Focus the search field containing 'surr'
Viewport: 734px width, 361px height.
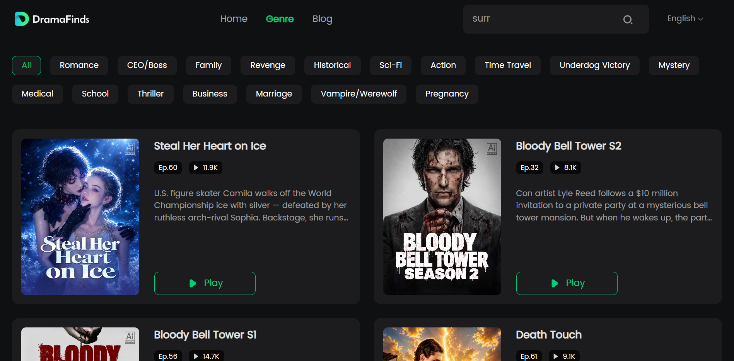pyautogui.click(x=556, y=19)
